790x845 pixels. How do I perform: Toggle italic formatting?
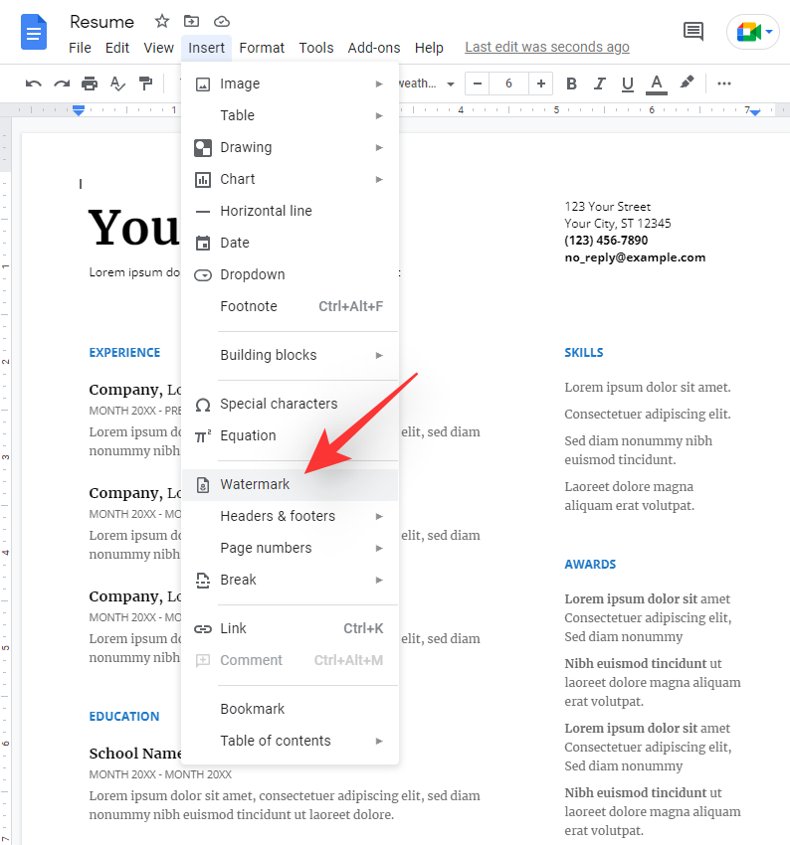coord(599,84)
